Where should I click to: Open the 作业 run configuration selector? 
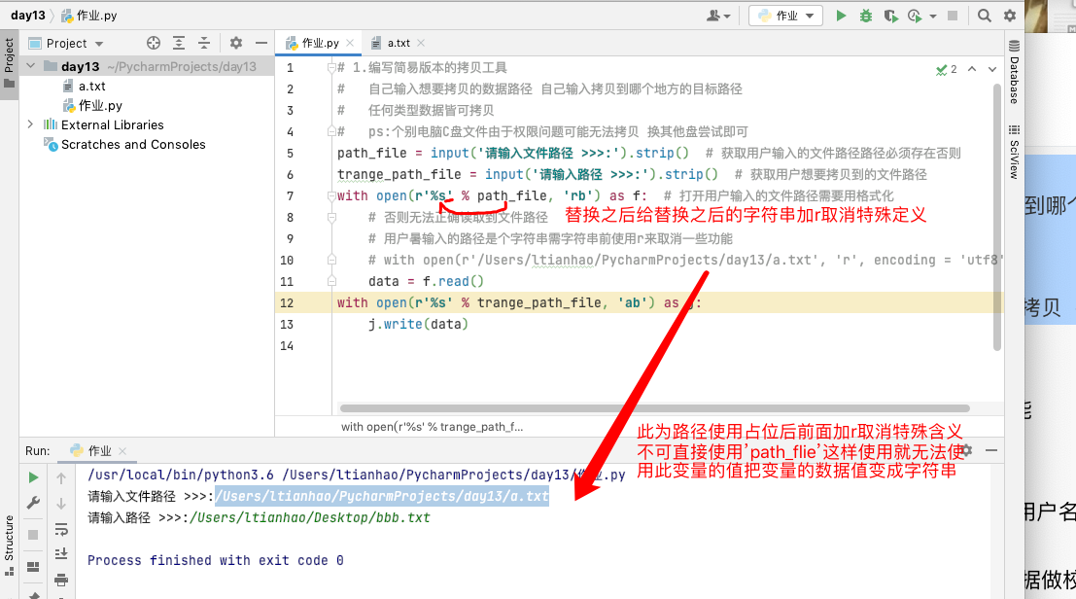point(785,16)
